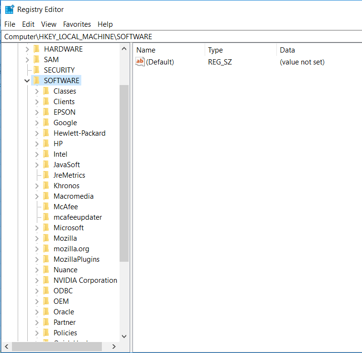Click the registry path address bar
This screenshot has width=362, height=353.
pos(182,37)
